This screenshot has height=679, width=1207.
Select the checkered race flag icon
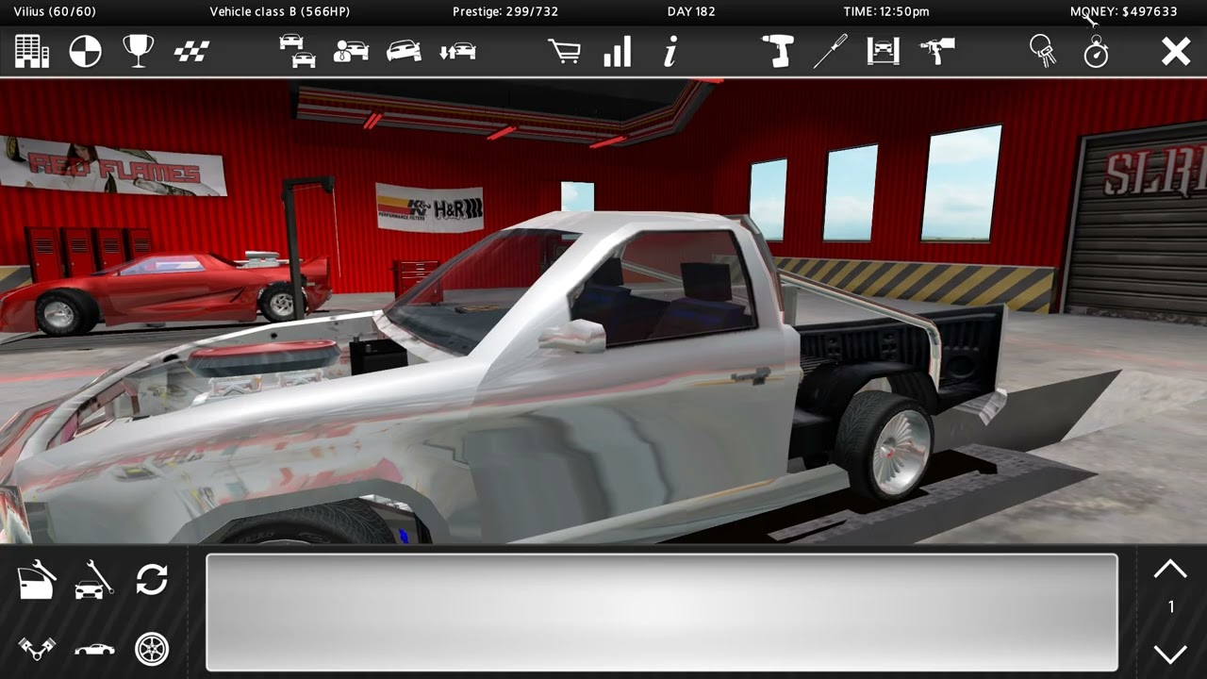pos(191,51)
